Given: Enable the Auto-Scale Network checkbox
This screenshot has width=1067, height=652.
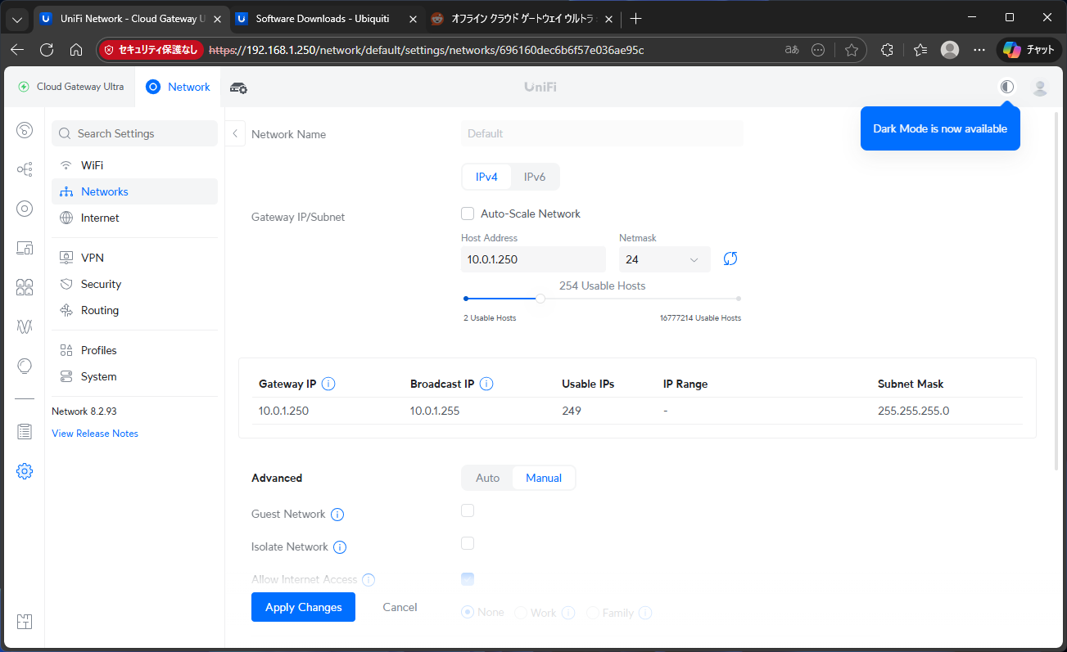Looking at the screenshot, I should pyautogui.click(x=468, y=214).
